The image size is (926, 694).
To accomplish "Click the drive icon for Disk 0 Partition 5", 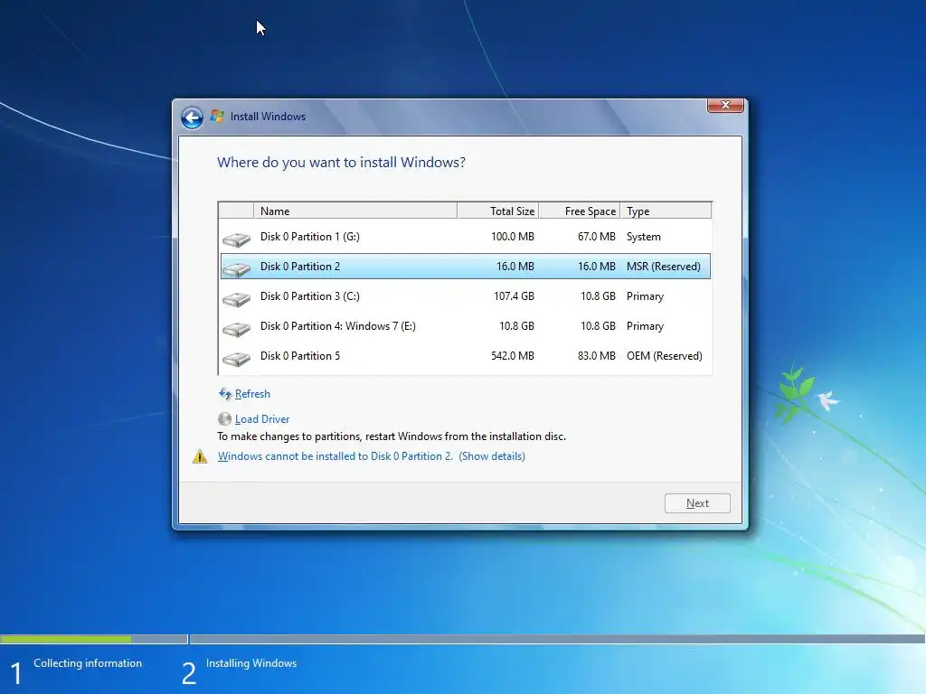I will (x=236, y=358).
